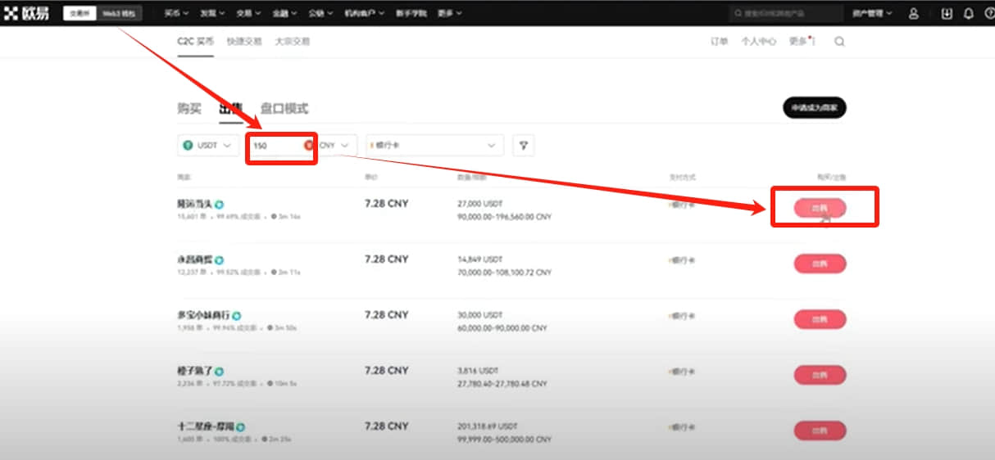Switch to the 盘口模式 tab
This screenshot has height=460, width=995.
pos(284,108)
